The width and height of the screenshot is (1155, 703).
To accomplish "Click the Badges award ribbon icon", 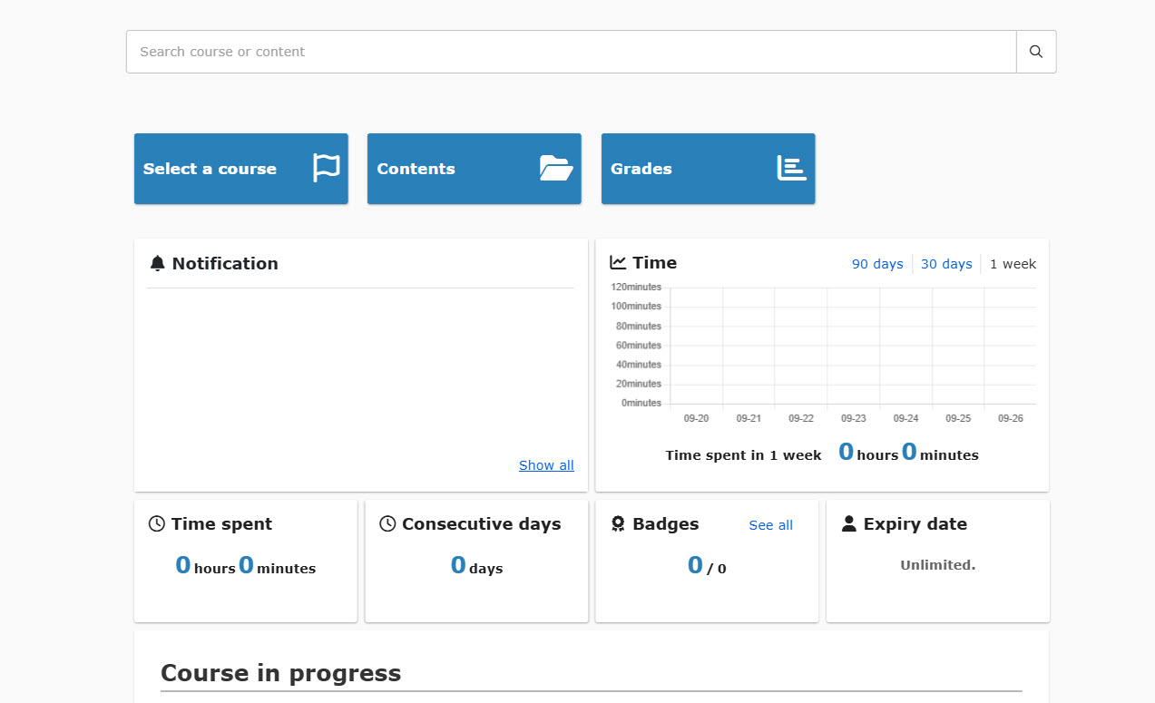I will point(618,524).
